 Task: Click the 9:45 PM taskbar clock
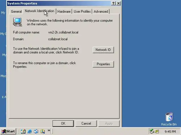click(x=170, y=131)
